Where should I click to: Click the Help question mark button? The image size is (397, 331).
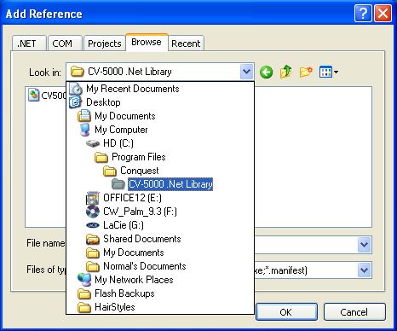point(363,14)
